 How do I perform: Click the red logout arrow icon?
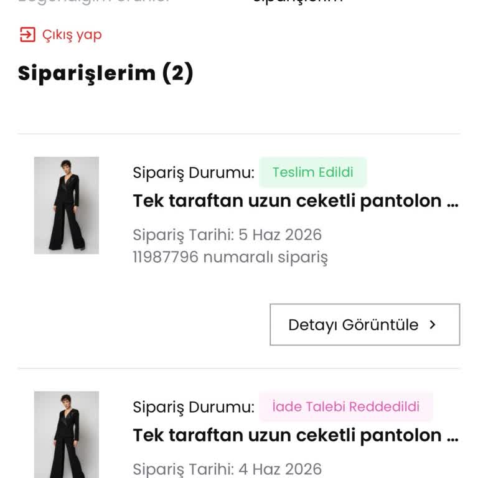tap(27, 34)
